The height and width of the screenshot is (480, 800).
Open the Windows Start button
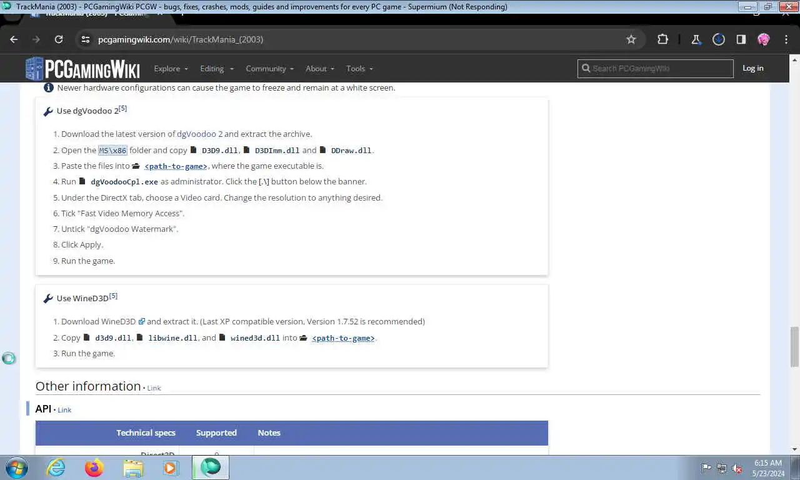[16, 467]
